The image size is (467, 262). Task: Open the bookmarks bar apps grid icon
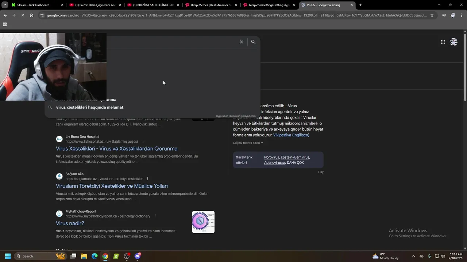pyautogui.click(x=5, y=24)
